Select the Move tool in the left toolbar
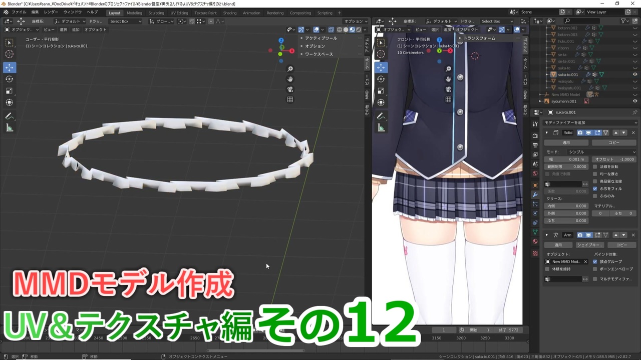Viewport: 641px width, 360px height. [9, 67]
